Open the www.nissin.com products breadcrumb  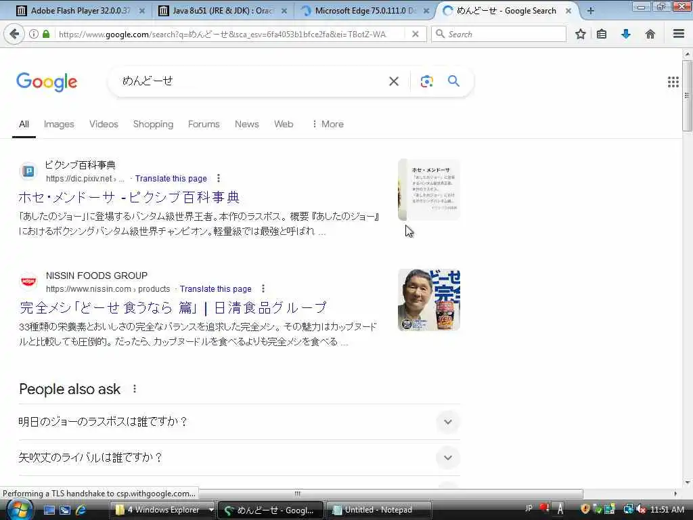pos(108,289)
